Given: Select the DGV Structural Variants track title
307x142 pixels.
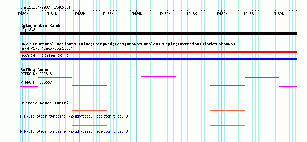Looking at the screenshot, I should [128, 44].
